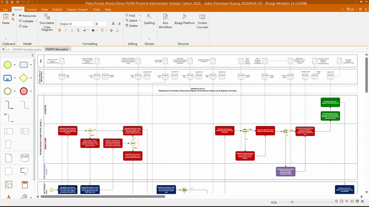Select the Data Store shape in palette
The height and width of the screenshot is (207, 369).
[25, 158]
